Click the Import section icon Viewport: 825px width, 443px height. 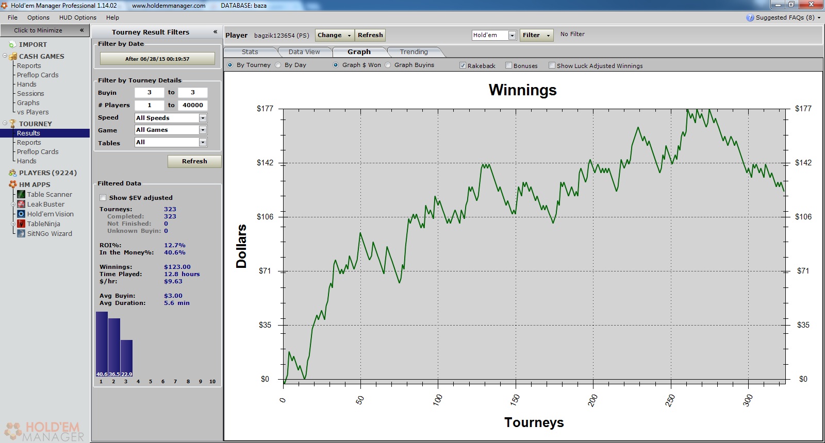(x=12, y=45)
